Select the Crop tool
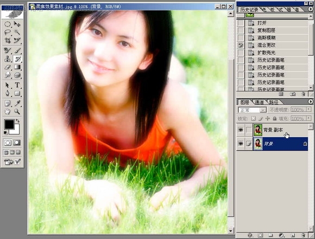 point(8,40)
